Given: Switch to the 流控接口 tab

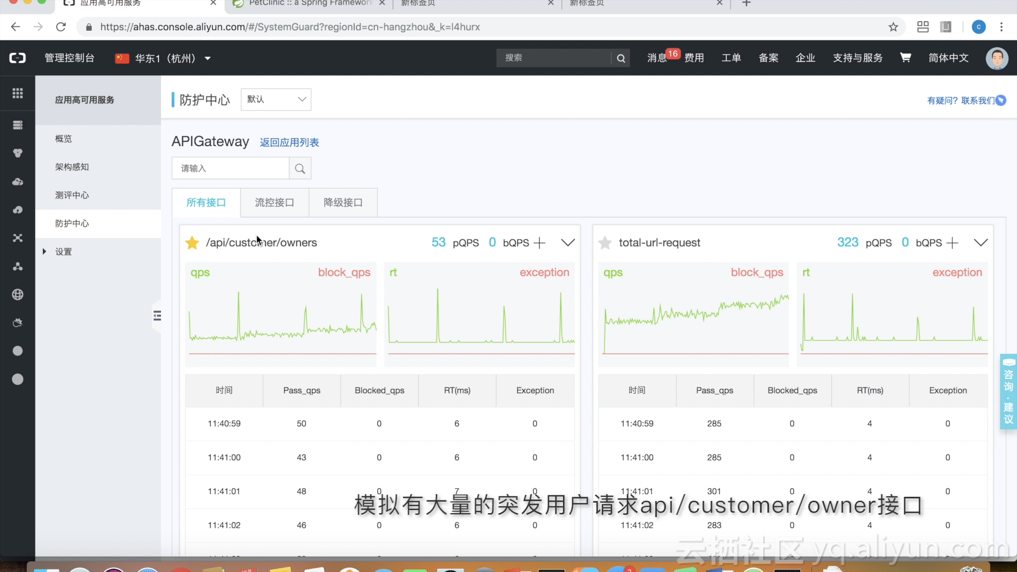Looking at the screenshot, I should point(274,202).
